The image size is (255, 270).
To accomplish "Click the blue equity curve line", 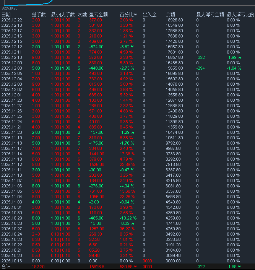I will coord(46,2).
